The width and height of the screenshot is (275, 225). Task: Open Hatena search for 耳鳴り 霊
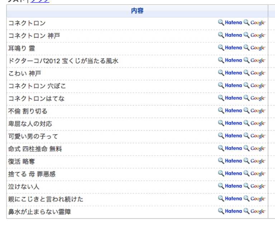(230, 48)
